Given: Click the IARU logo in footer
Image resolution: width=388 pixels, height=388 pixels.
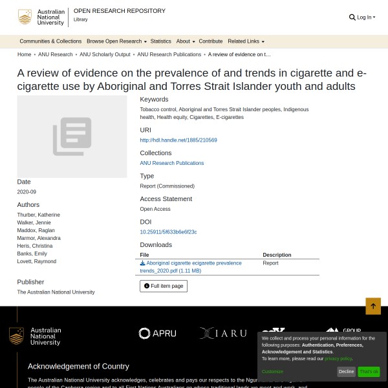Looking at the screenshot, I should click(223, 334).
